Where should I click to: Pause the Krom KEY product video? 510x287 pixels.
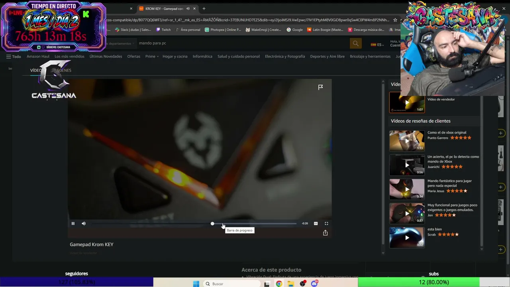(x=73, y=224)
